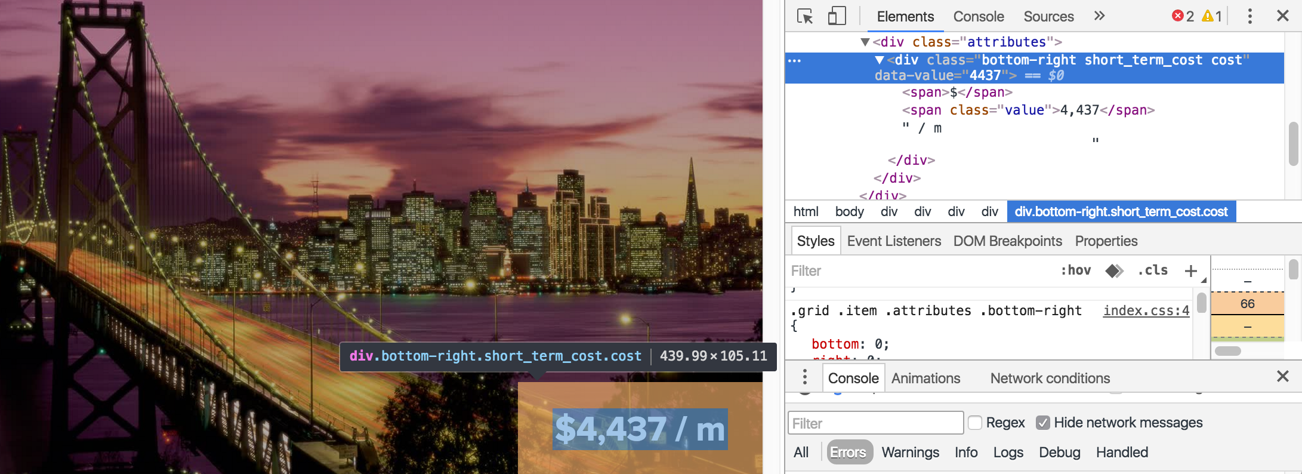Enable the Regex checkbox
This screenshot has height=474, width=1302.
pyautogui.click(x=975, y=423)
